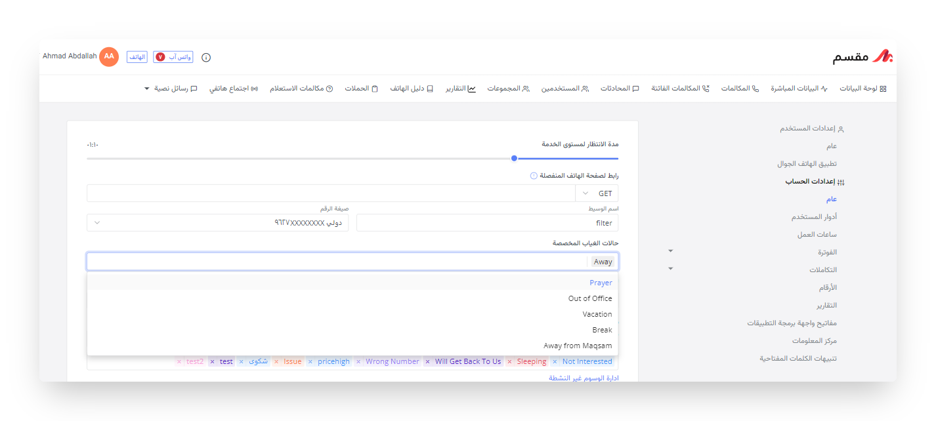Click the AA user avatar
Screen dimensions: 936x421
coord(109,56)
